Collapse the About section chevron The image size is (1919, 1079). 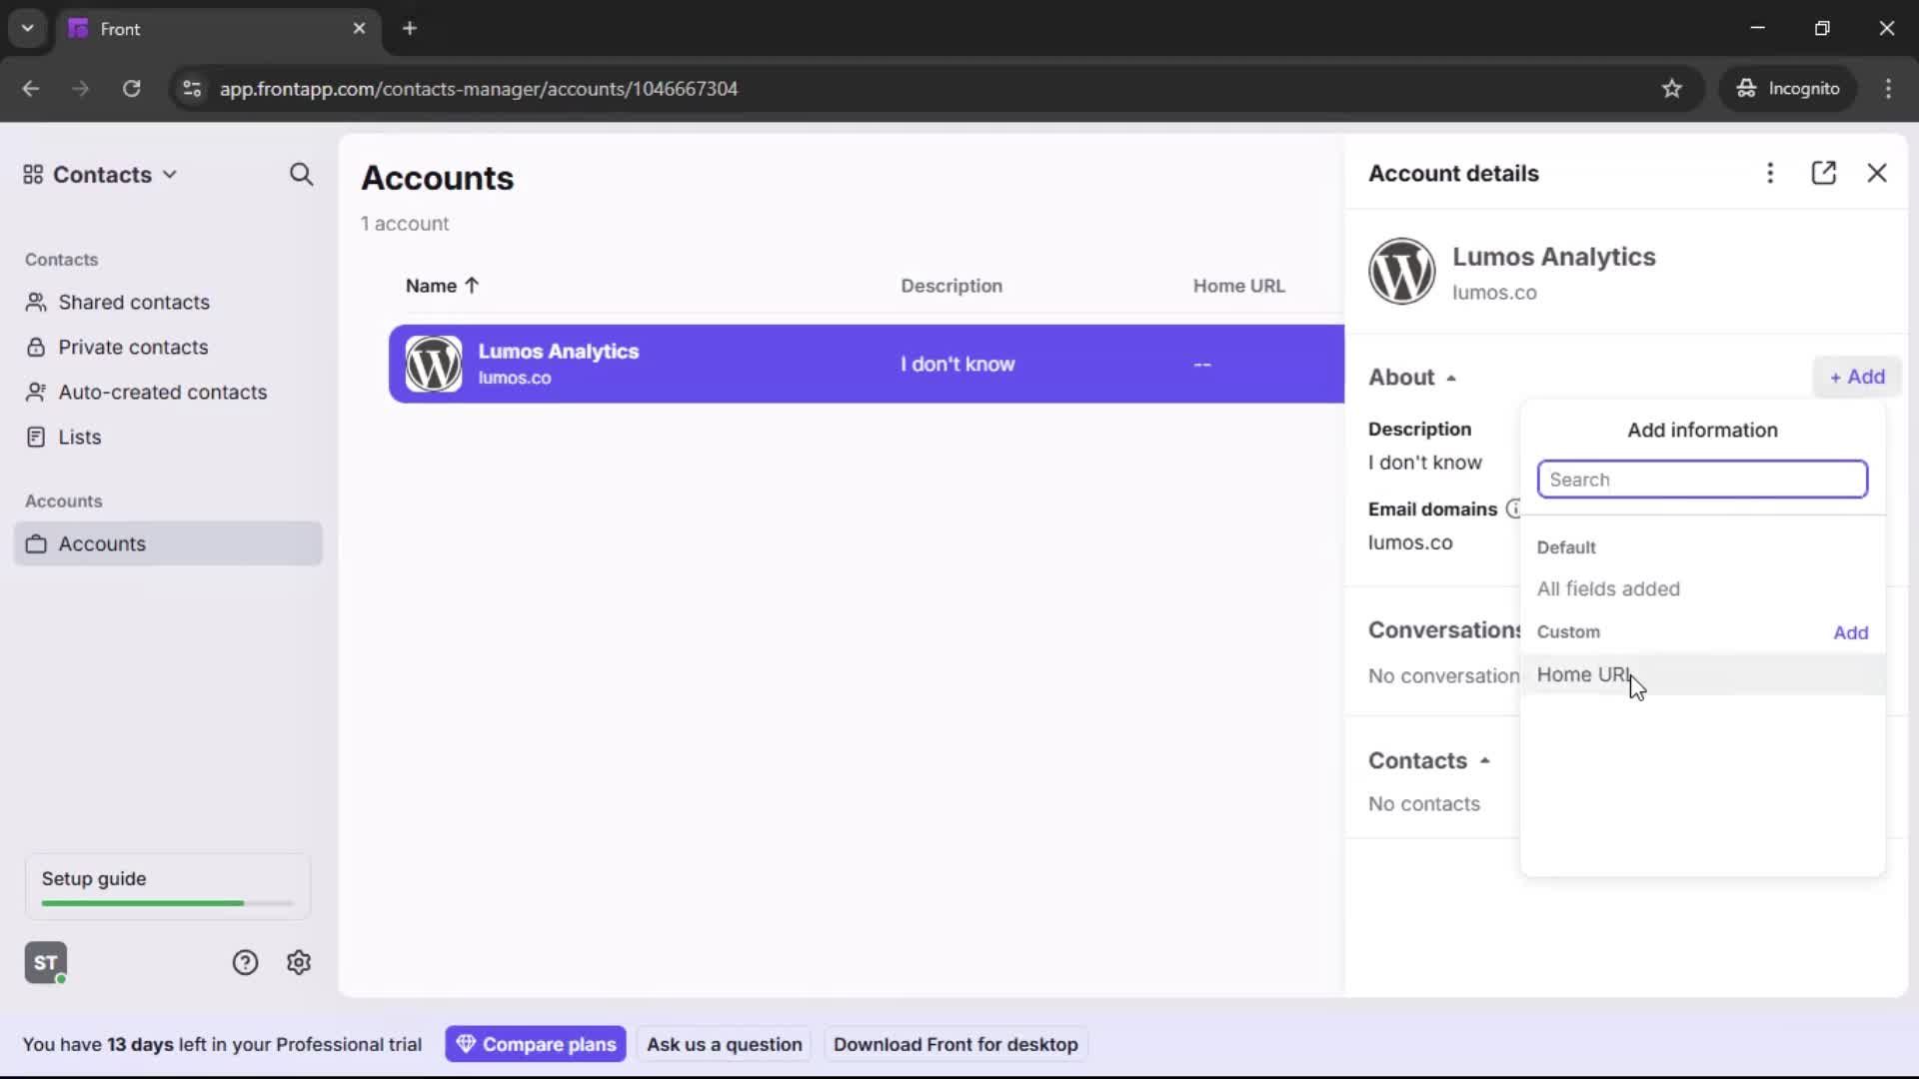coord(1450,377)
